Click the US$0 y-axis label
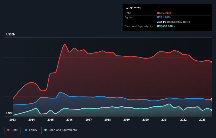This screenshot has width=216, height=138. 10,113
